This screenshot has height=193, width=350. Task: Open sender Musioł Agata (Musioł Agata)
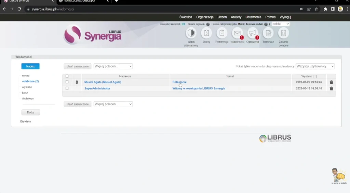(103, 82)
